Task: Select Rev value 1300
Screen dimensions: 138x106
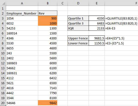Action: pyautogui.click(x=48, y=28)
